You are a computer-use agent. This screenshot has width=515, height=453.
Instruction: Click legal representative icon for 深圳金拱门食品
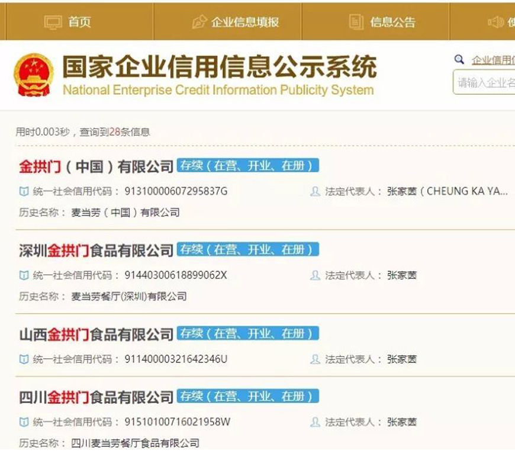[x=315, y=275]
